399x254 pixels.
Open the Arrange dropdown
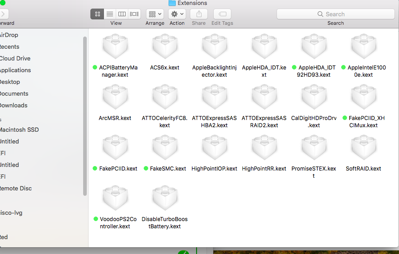click(x=155, y=14)
